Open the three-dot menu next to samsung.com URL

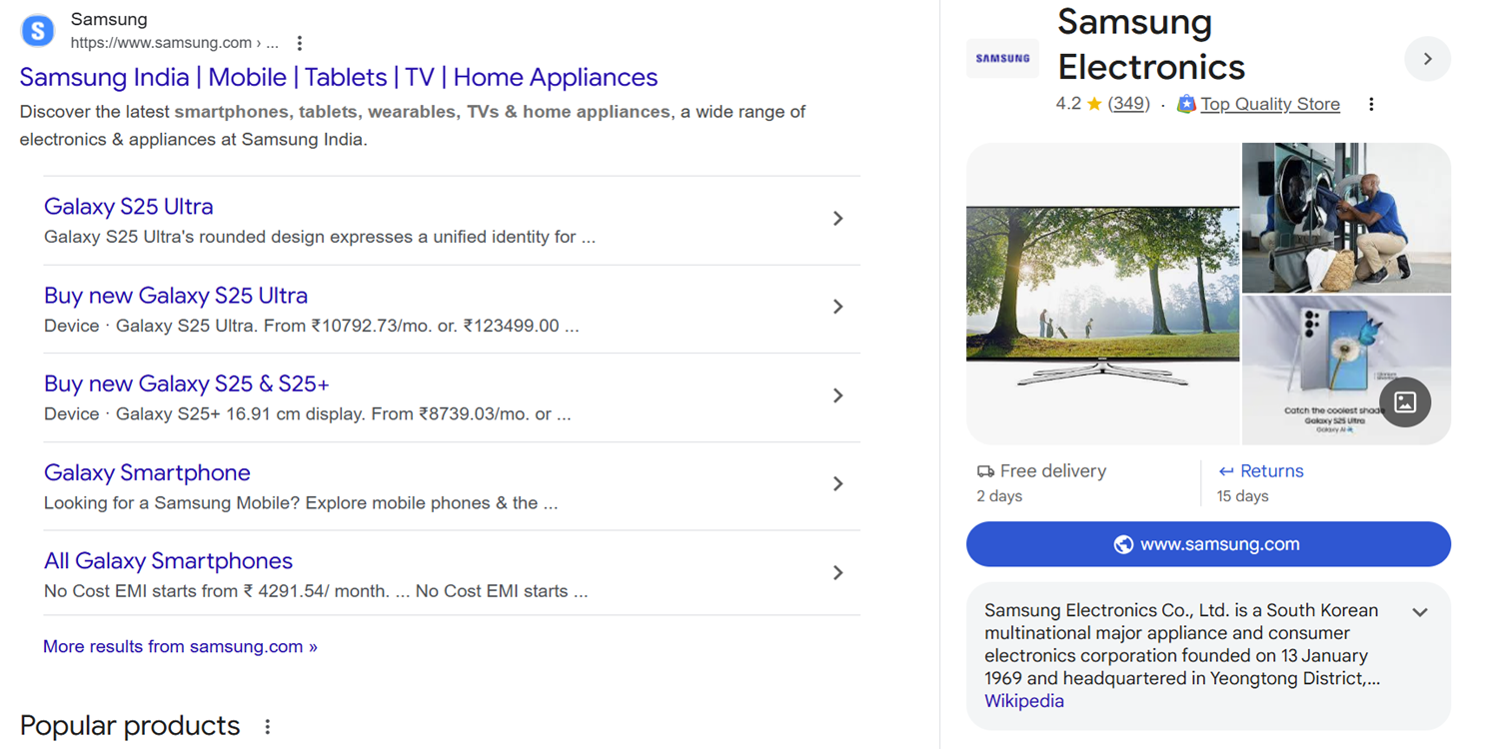tap(300, 43)
